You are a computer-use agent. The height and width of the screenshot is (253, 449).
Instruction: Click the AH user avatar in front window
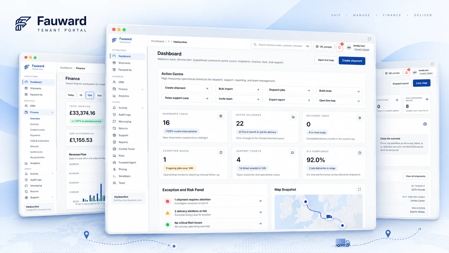click(349, 48)
